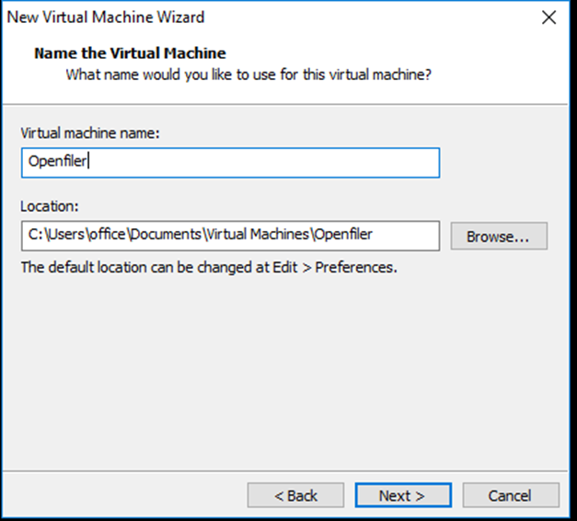Image resolution: width=577 pixels, height=521 pixels.
Task: Click the "Location:" label
Action: coord(50,206)
